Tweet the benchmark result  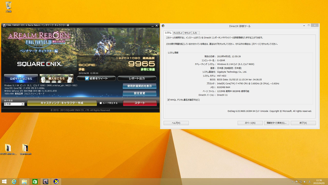click(96, 78)
